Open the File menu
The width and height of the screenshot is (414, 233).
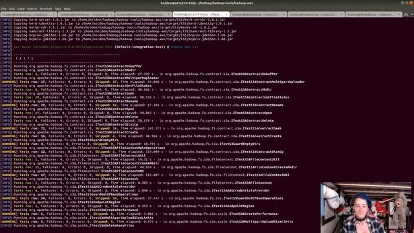click(4, 8)
